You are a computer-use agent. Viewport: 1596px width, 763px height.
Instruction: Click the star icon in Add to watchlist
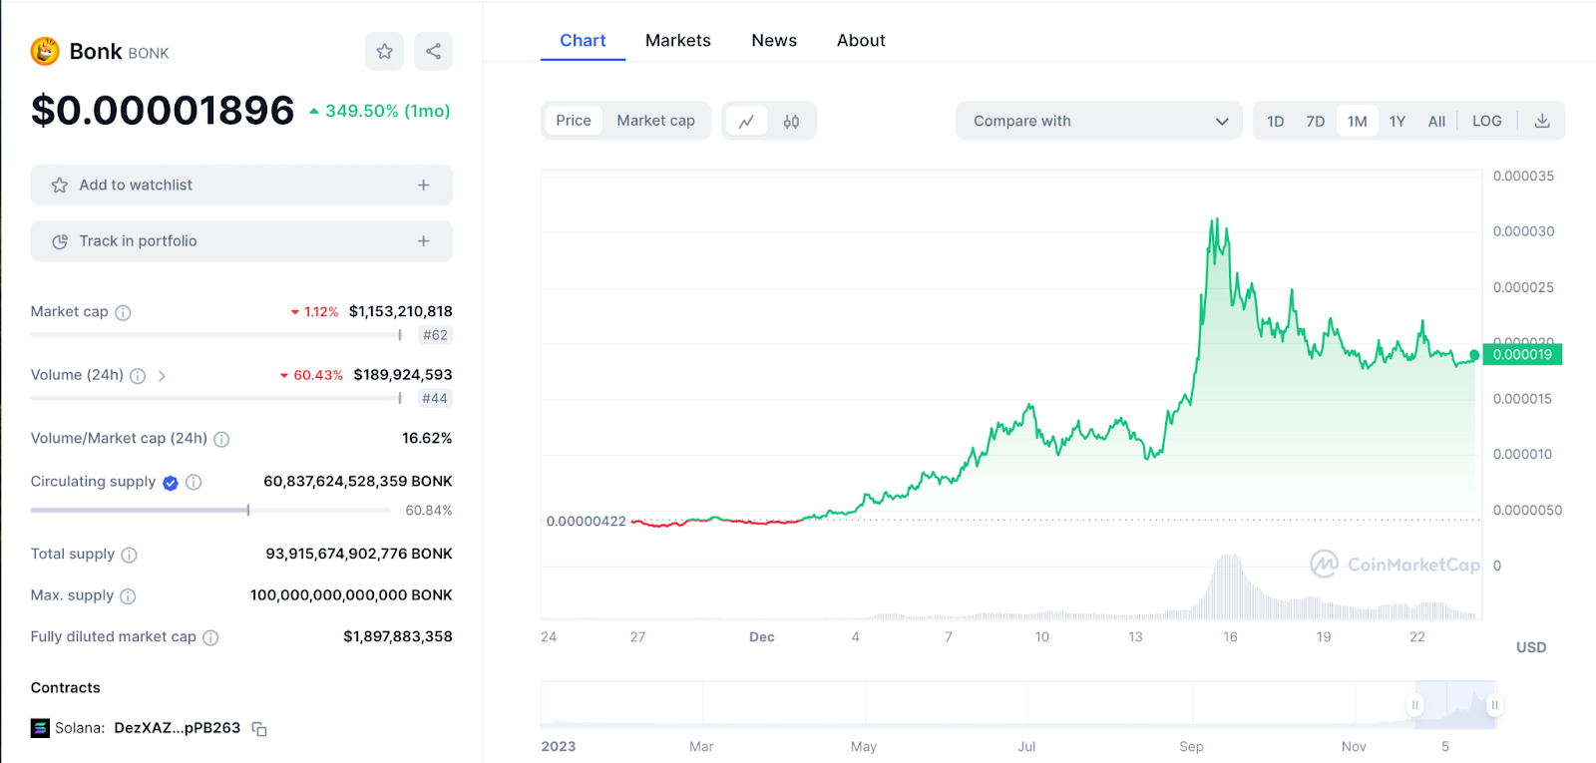pos(60,186)
